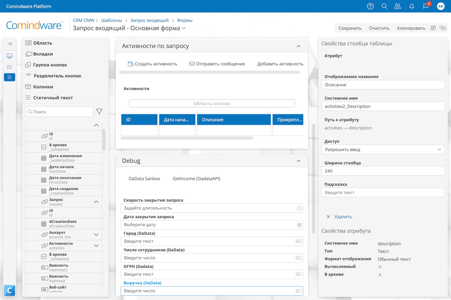Click the GetIncome (DadataAPI) button
Screen dimensions: 451x300
tap(197, 179)
